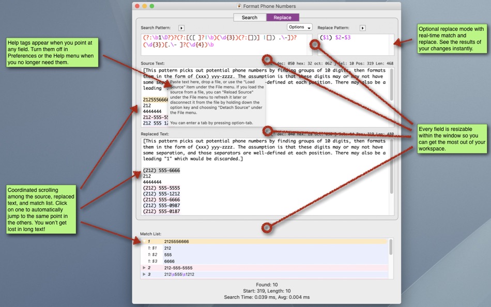Expand match 3 disclosure triangle
This screenshot has height=307, width=491.
(x=144, y=274)
